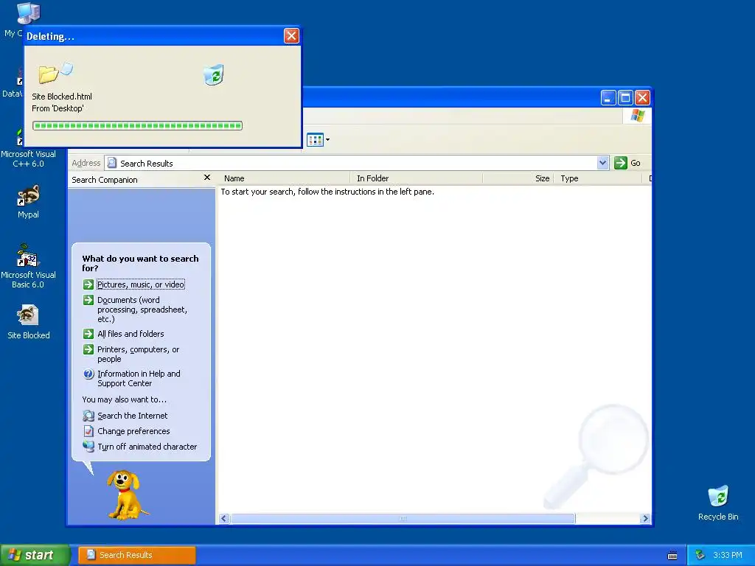Click the Change preferences checklist icon
755x566 pixels.
point(88,430)
